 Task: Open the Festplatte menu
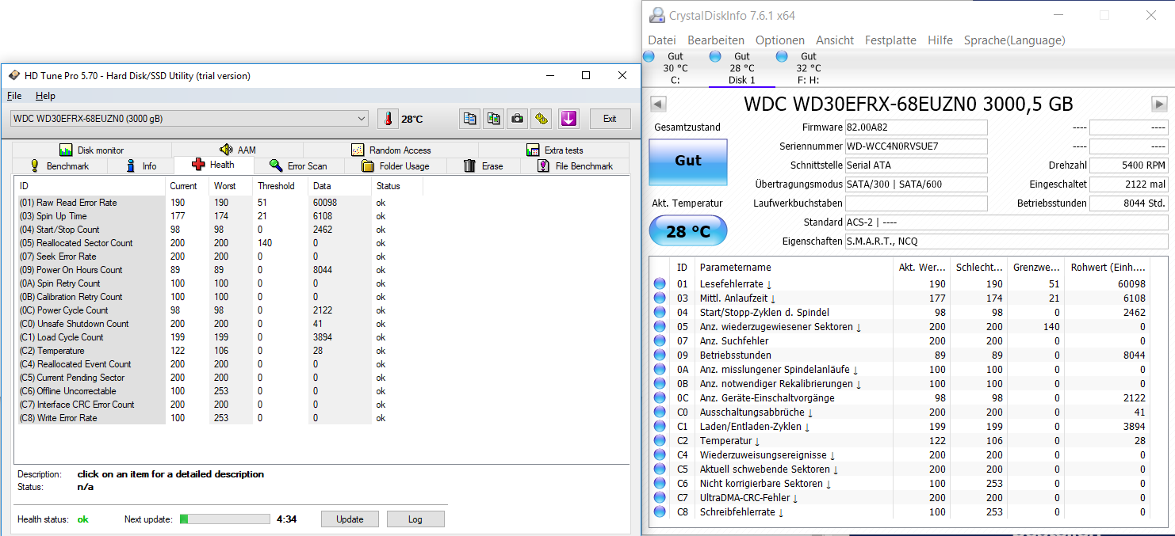[890, 40]
